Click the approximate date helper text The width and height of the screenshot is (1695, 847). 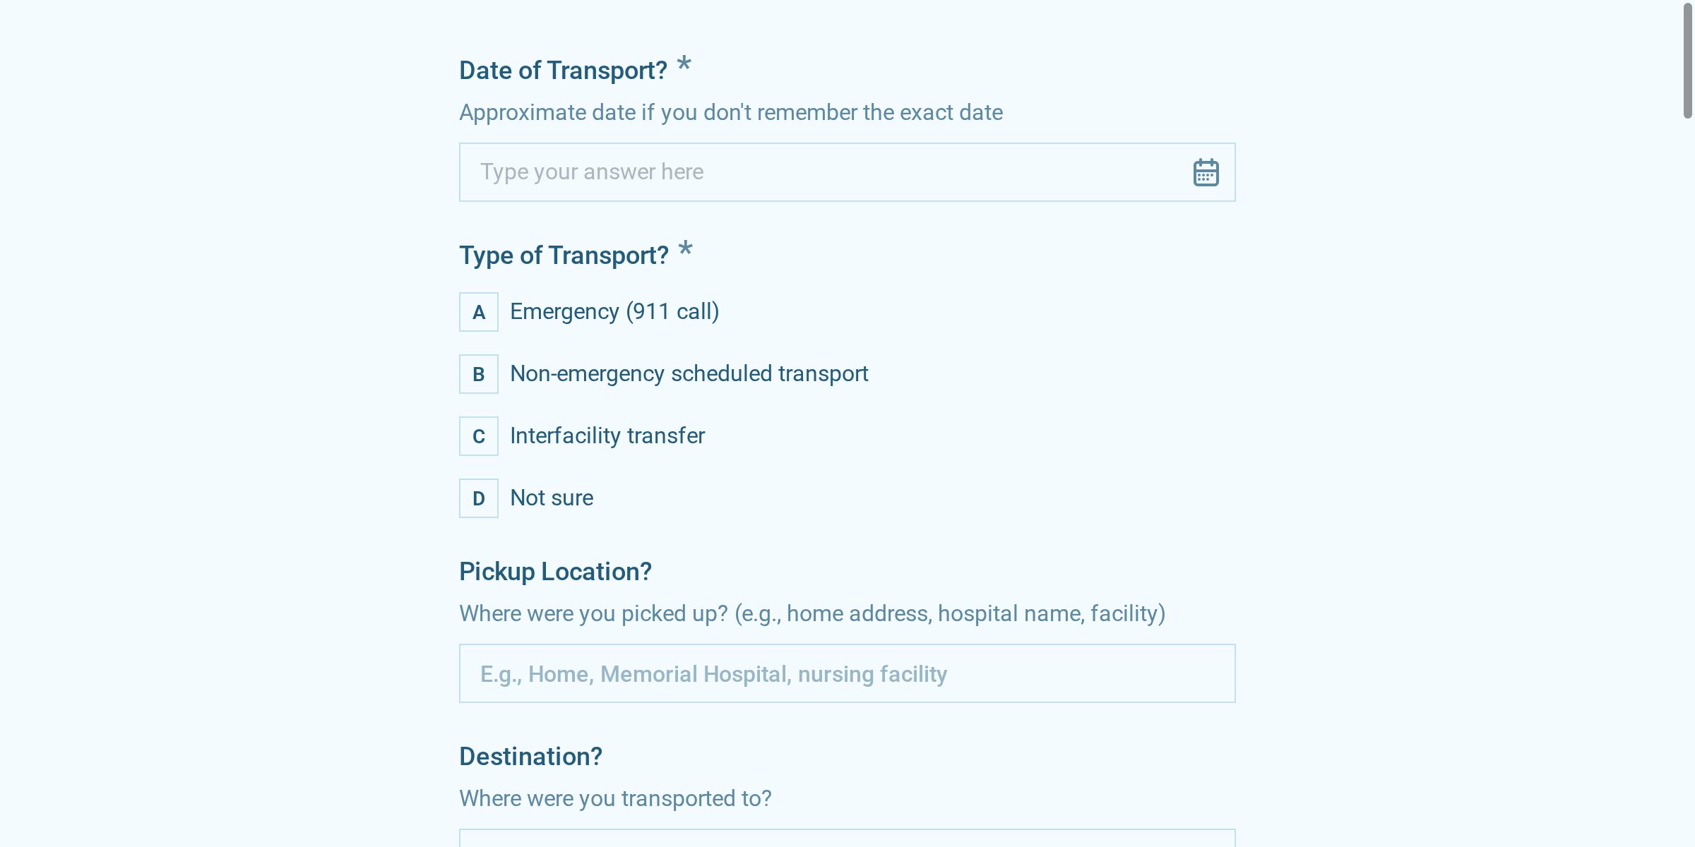pos(731,113)
